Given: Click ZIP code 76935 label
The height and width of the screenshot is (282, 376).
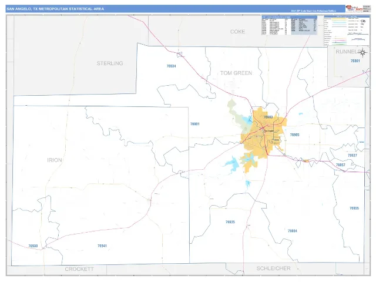Looking at the screenshot, I should pos(230,222).
